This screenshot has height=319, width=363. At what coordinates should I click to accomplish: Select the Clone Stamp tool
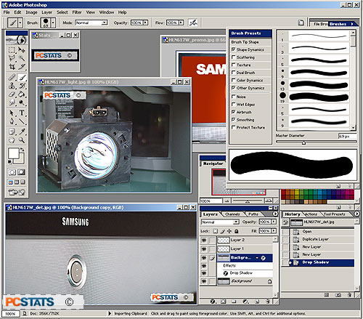point(12,86)
